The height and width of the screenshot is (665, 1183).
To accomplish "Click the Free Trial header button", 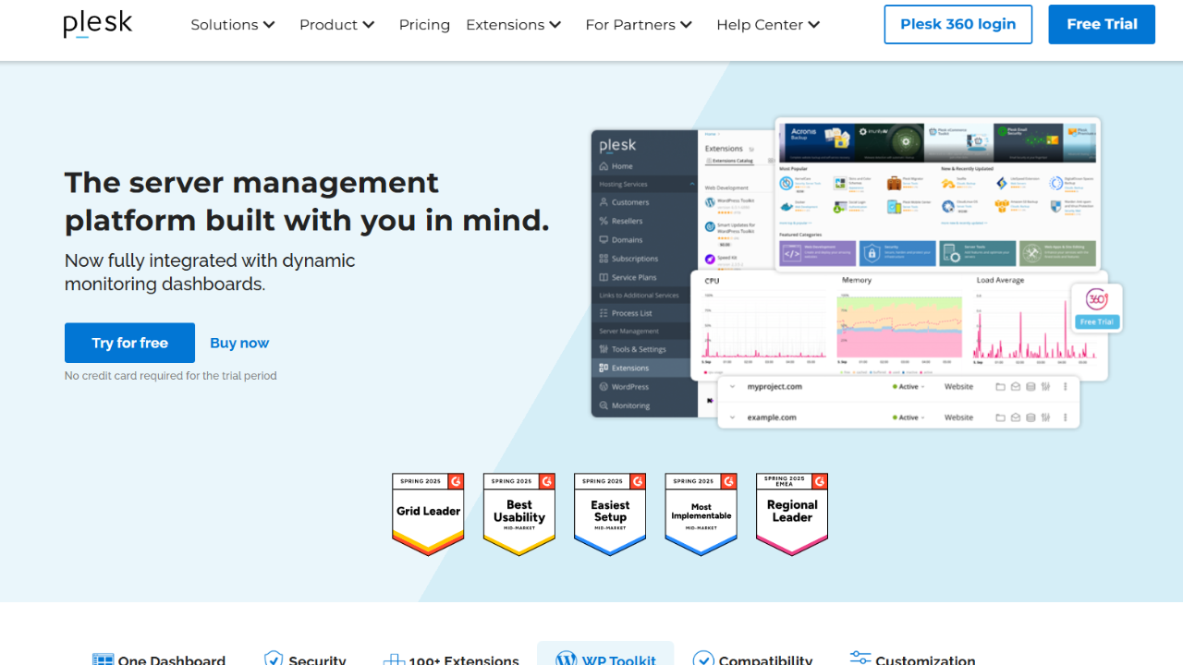I will pos(1102,24).
